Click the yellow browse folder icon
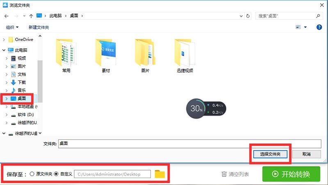The width and height of the screenshot is (328, 185). (159, 174)
